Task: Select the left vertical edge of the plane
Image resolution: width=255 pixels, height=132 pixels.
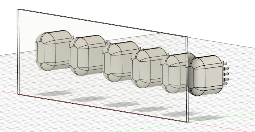Action: click(18, 51)
